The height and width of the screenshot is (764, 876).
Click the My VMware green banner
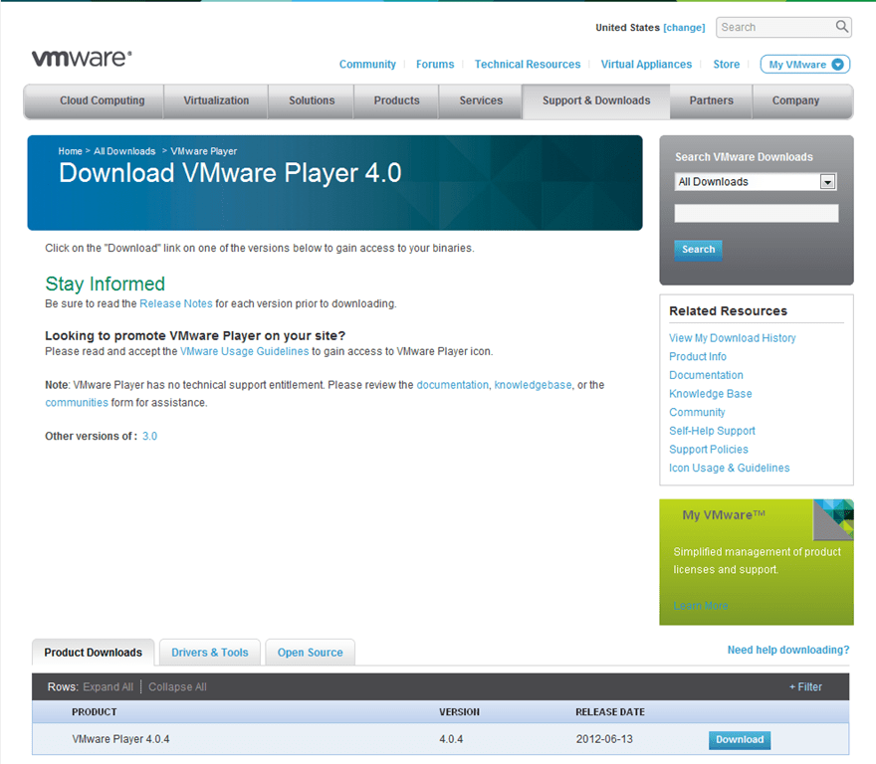(757, 562)
